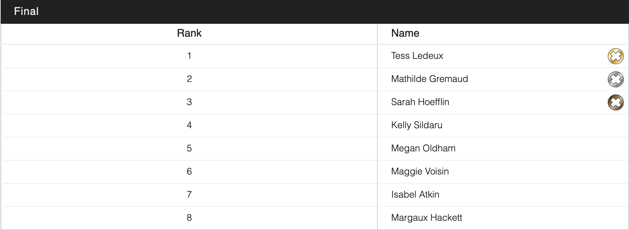
Task: Open Margaux Hackett's entry
Action: pyautogui.click(x=427, y=218)
